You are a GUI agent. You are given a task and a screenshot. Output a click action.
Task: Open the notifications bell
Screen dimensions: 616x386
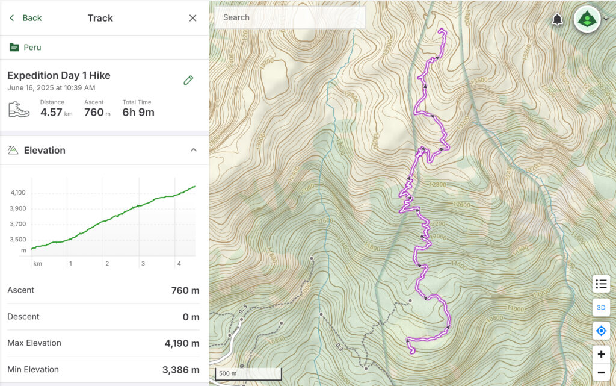coord(556,19)
